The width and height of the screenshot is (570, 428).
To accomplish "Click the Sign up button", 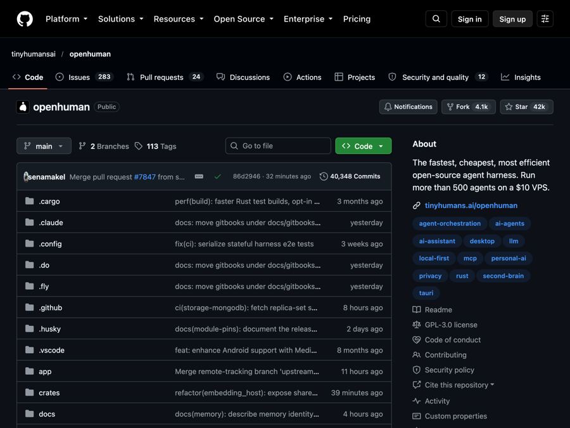I will coord(512,19).
